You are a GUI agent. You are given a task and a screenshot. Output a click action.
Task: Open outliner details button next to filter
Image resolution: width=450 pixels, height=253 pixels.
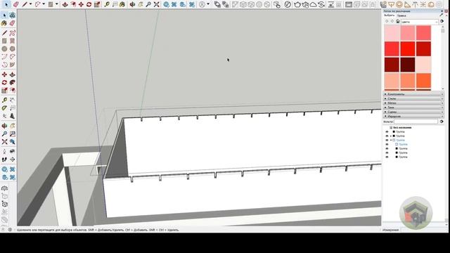click(x=442, y=122)
